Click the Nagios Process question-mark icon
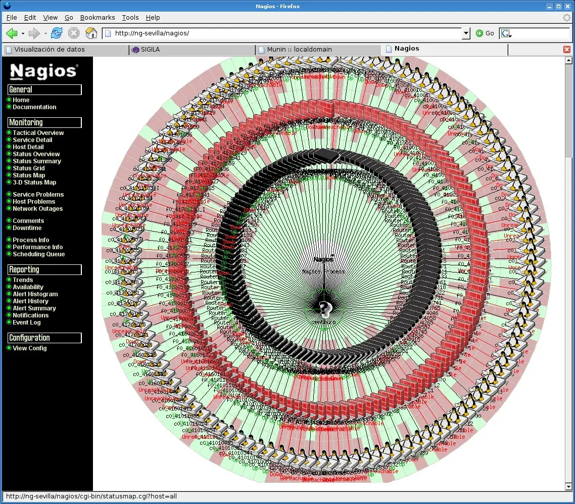The height and width of the screenshot is (504, 575). (324, 309)
